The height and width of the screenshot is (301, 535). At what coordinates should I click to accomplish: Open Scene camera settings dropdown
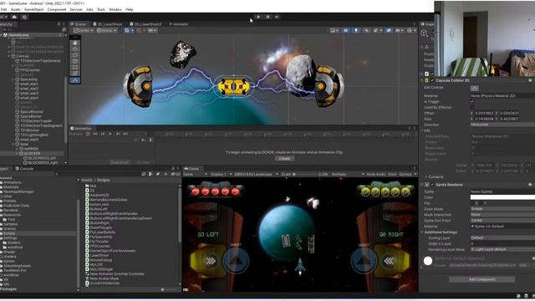[x=400, y=30]
